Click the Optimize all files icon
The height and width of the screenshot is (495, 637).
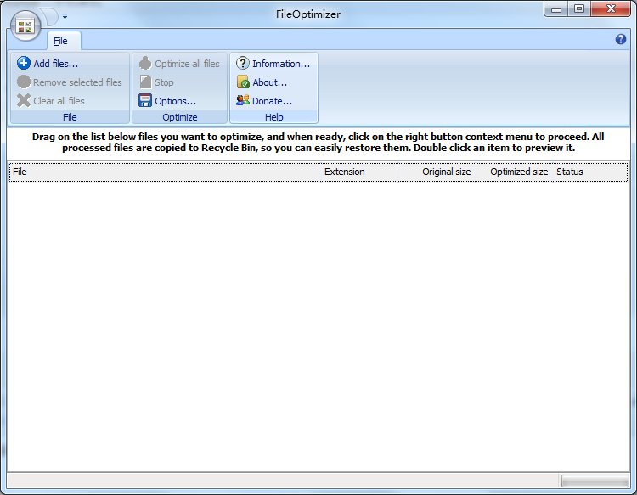coord(145,63)
